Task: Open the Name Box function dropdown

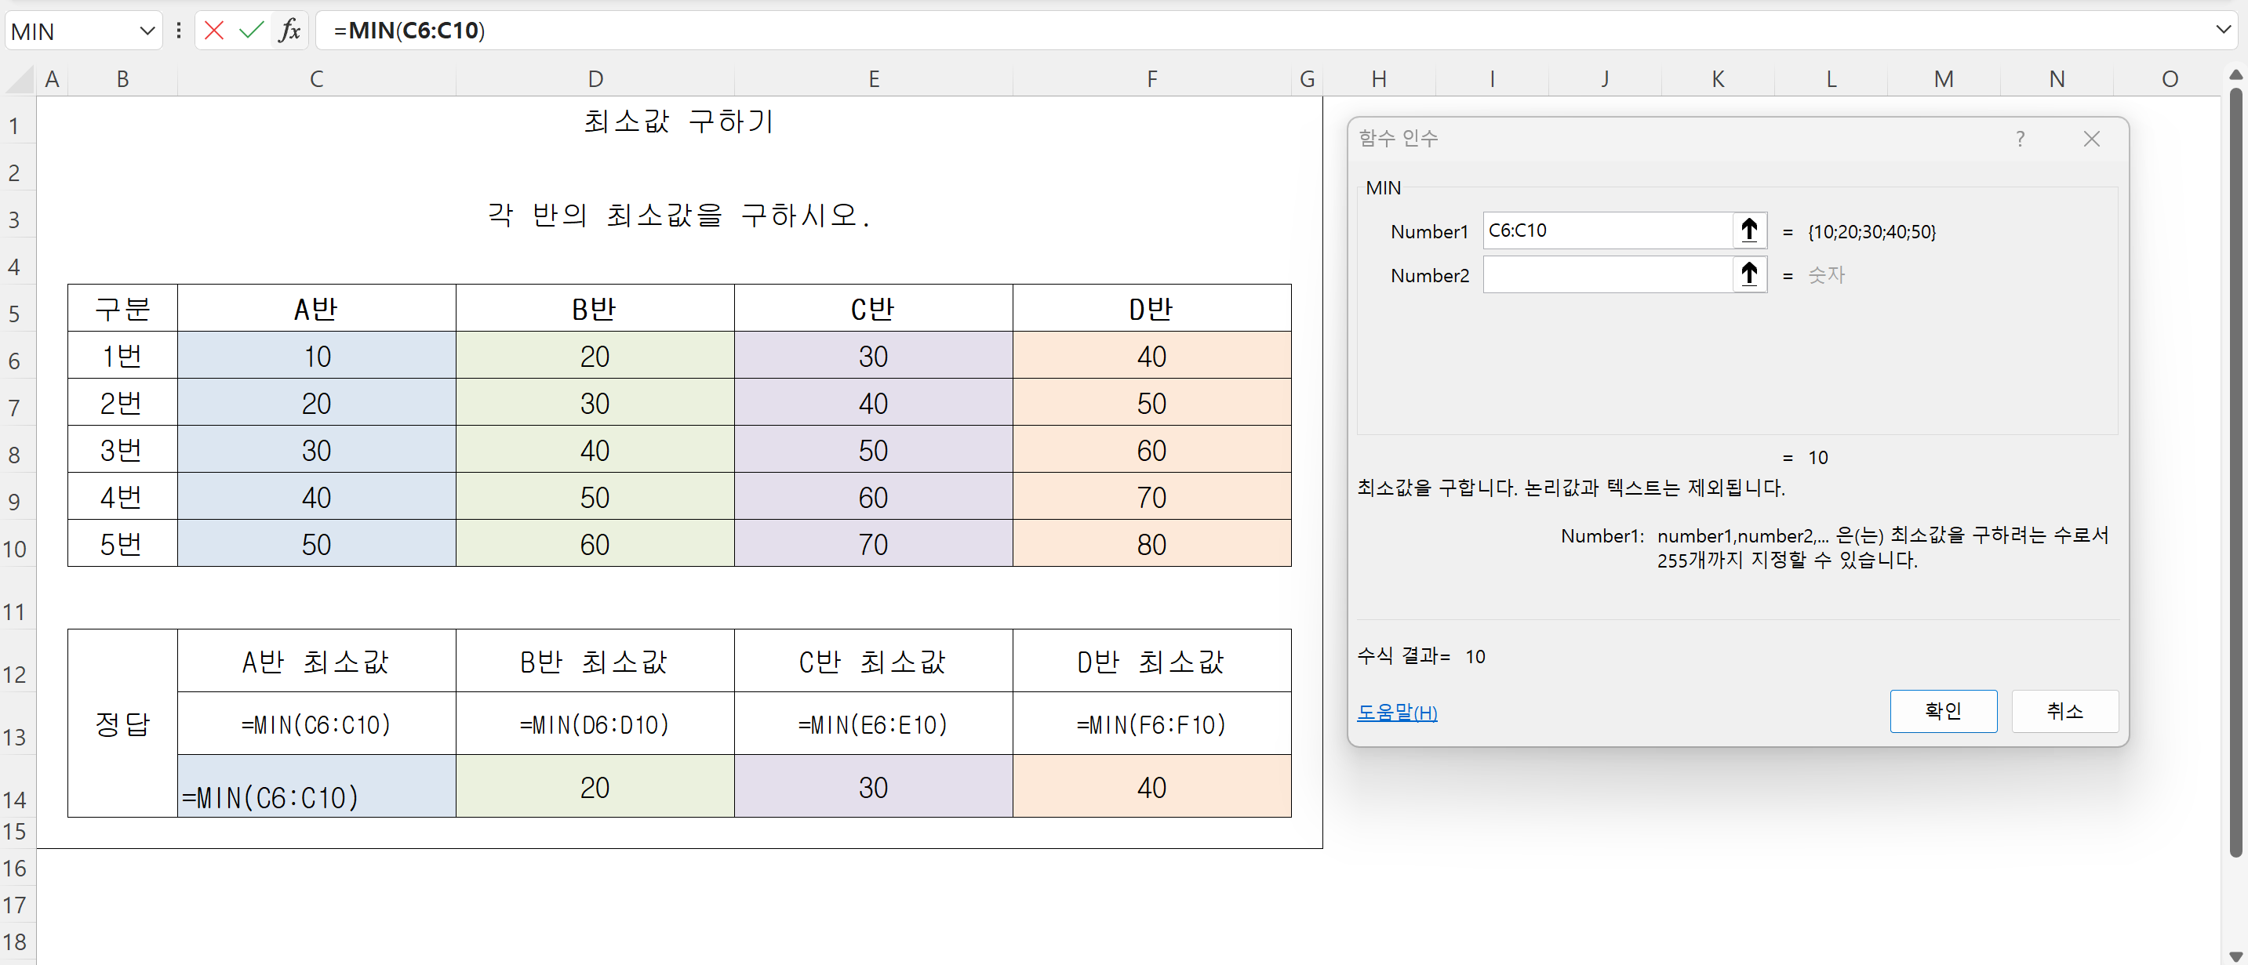Action: [147, 31]
